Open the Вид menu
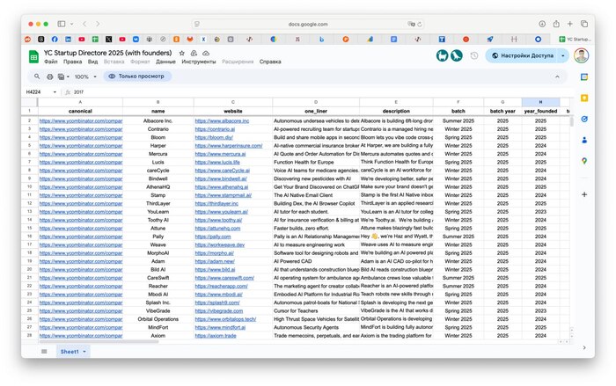Image resolution: width=616 pixels, height=386 pixels. pyautogui.click(x=92, y=62)
